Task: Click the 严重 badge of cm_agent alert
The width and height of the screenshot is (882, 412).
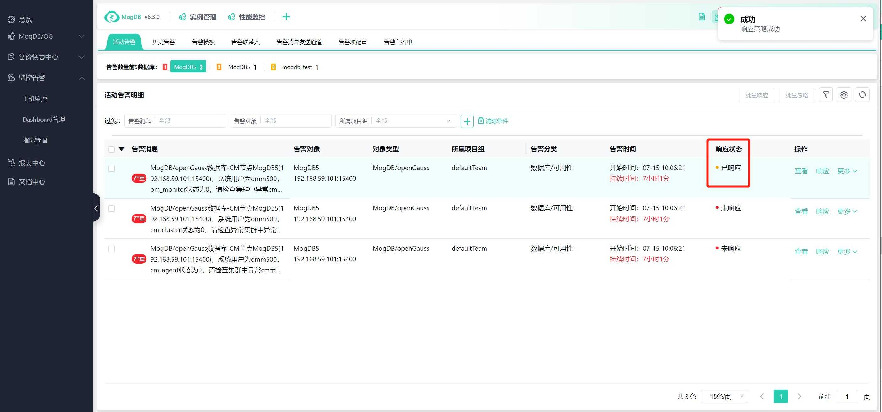Action: click(x=139, y=259)
